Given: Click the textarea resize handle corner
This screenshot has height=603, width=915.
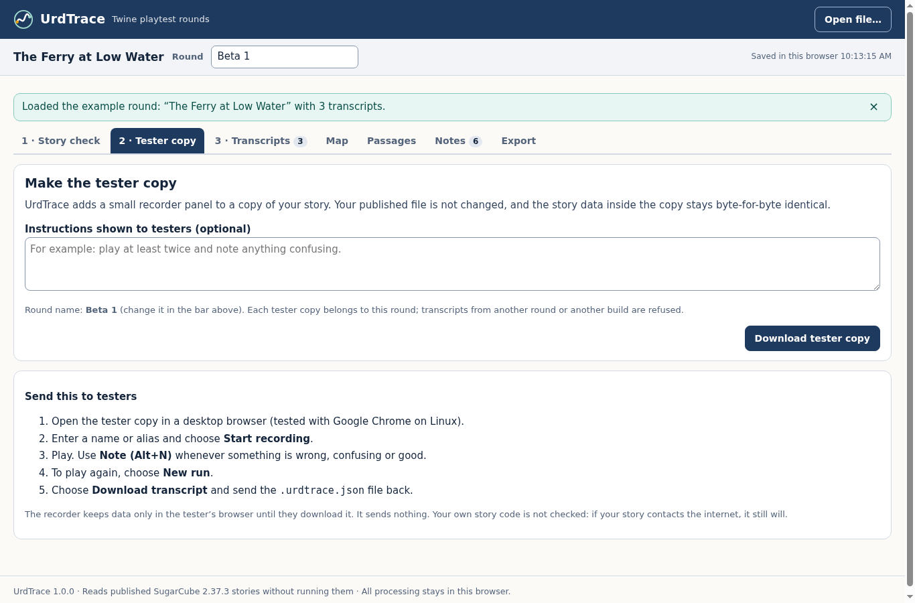Looking at the screenshot, I should pos(875,286).
